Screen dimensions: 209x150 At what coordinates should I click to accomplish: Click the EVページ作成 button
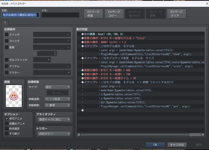point(93,14)
